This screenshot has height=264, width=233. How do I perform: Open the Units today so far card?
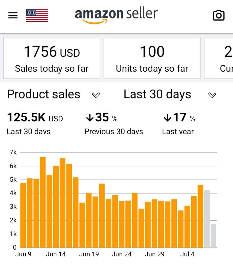pos(152,58)
